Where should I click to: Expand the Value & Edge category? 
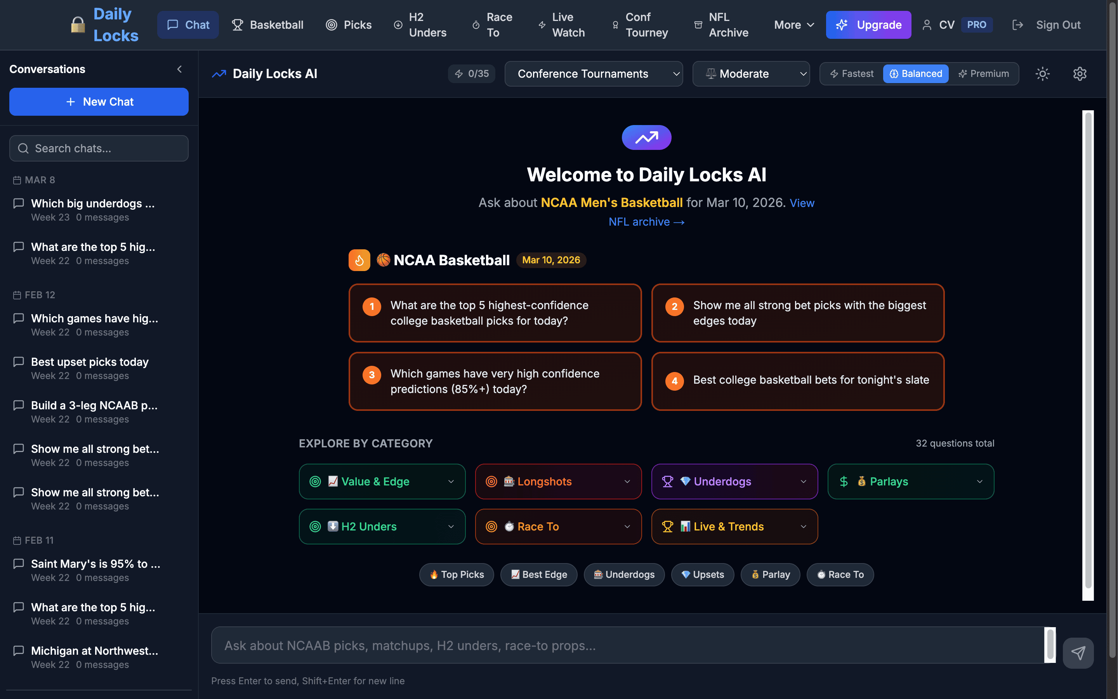(x=382, y=482)
